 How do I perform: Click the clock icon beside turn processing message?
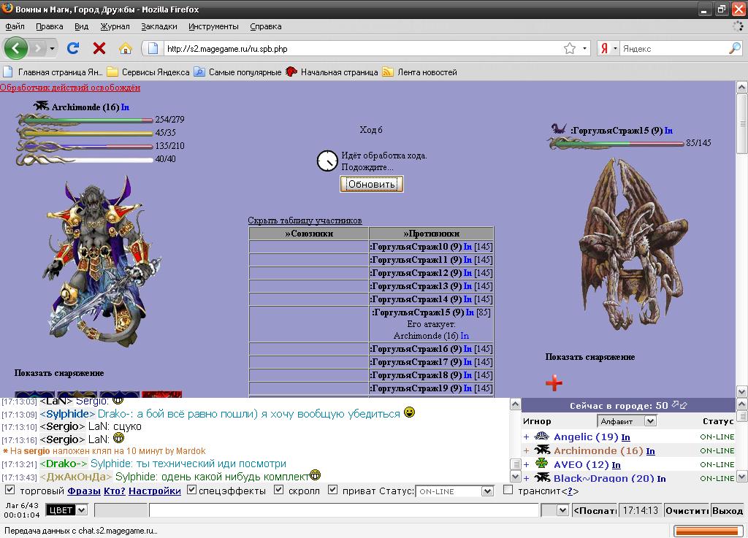tap(327, 161)
